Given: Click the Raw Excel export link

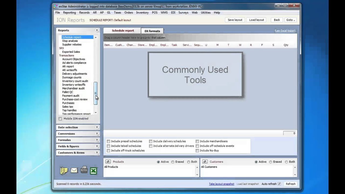Looking at the screenshot, I should 285,31.
